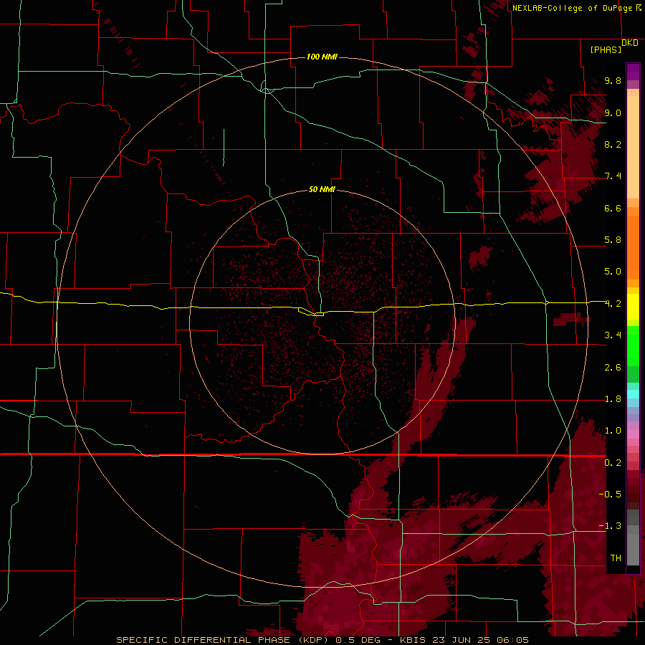Click the SPECIFIC DIFFERENTIAL PHASE caption text
Image resolution: width=645 pixels, height=645 pixels.
[204, 640]
